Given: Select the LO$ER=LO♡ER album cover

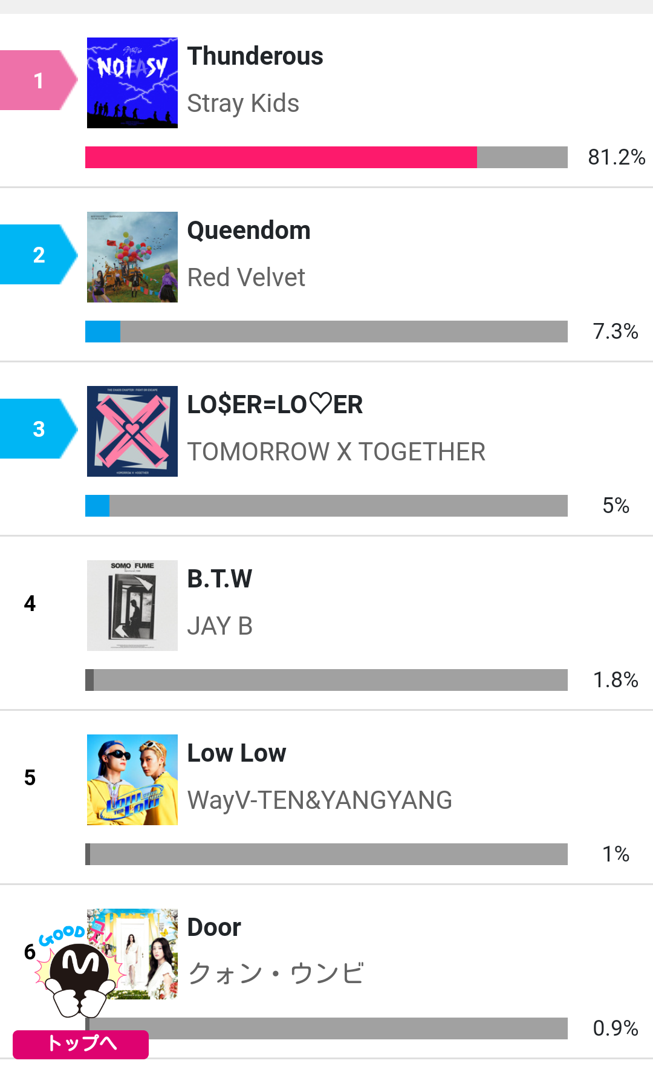Looking at the screenshot, I should (132, 431).
